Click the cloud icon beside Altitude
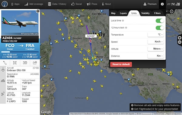The image size is (182, 115). [3, 81]
